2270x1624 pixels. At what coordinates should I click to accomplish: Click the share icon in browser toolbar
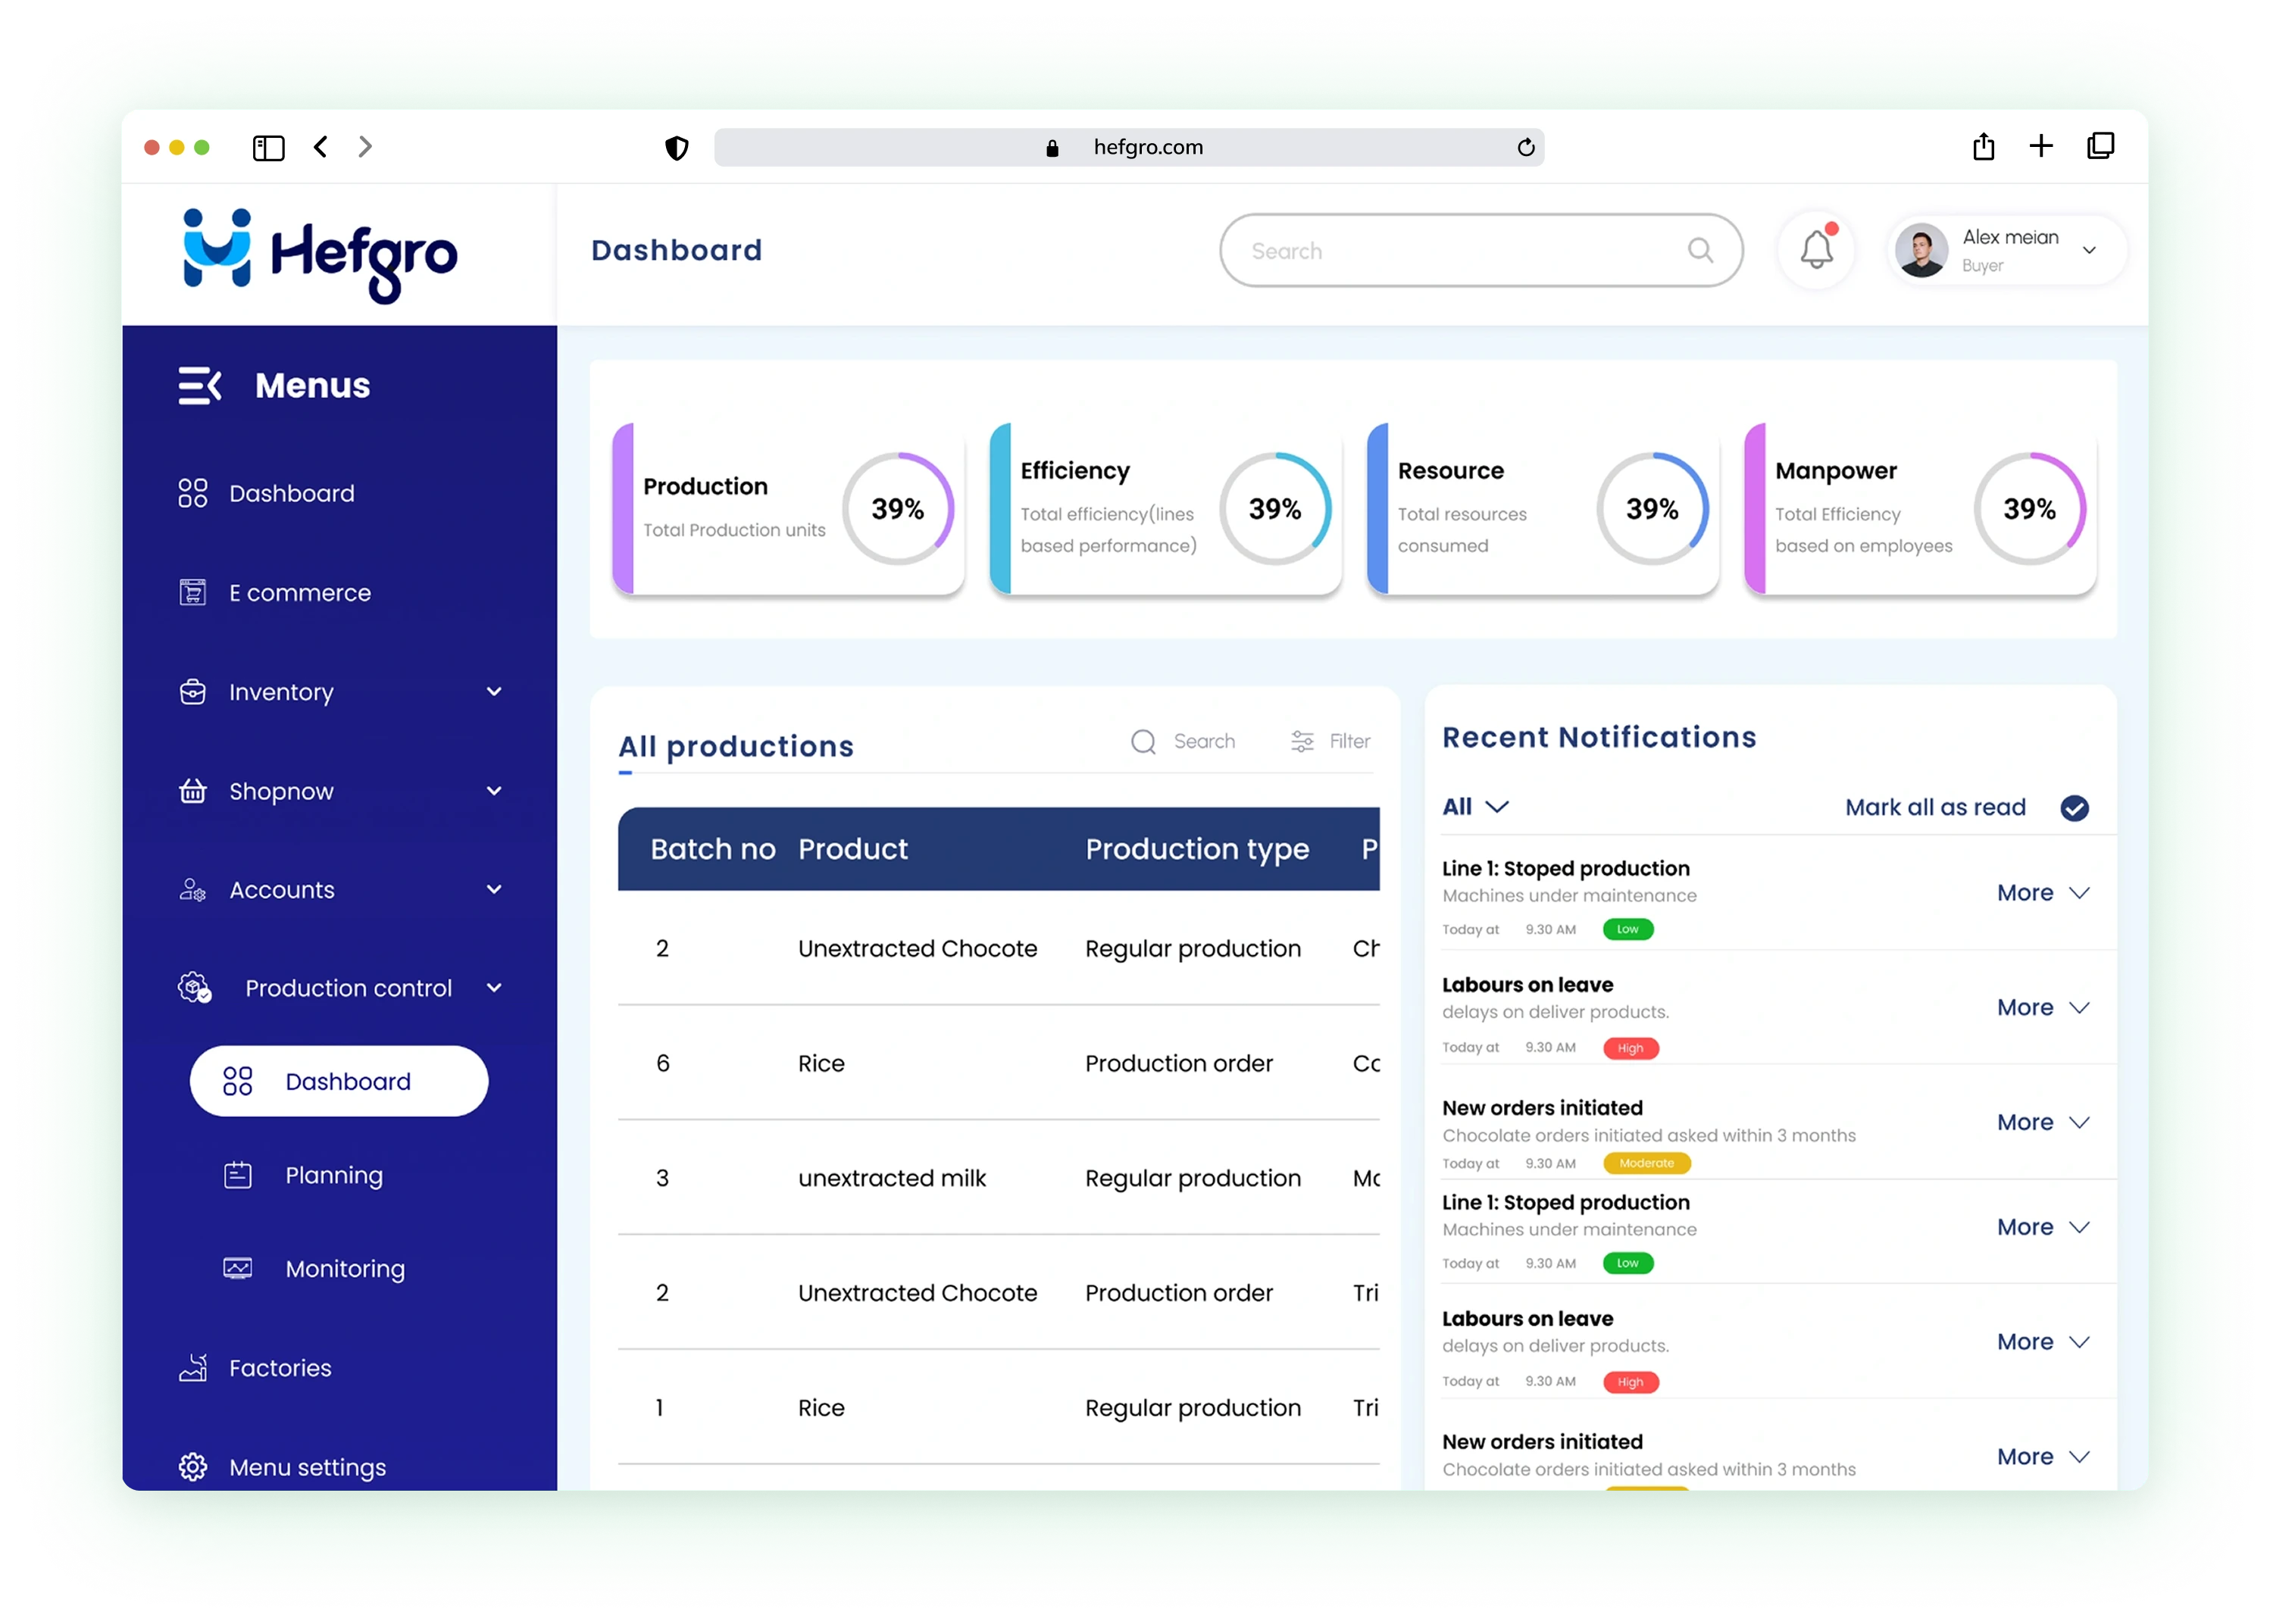1984,147
